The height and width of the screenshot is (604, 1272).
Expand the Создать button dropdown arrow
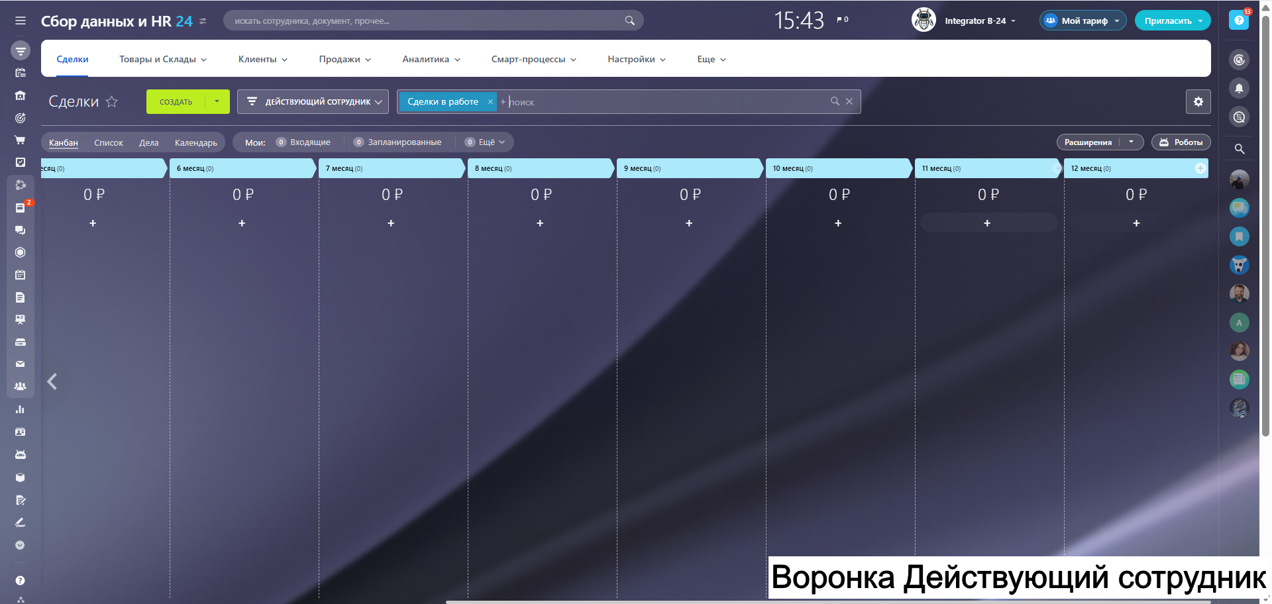[217, 101]
